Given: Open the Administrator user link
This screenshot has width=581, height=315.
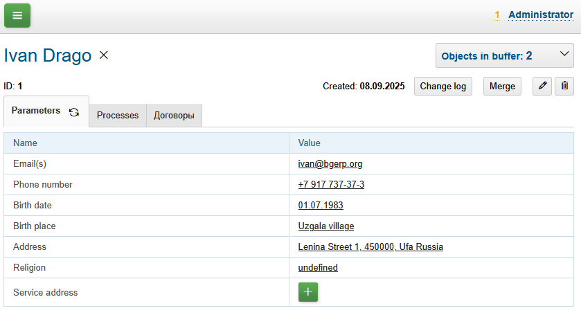Looking at the screenshot, I should point(540,15).
